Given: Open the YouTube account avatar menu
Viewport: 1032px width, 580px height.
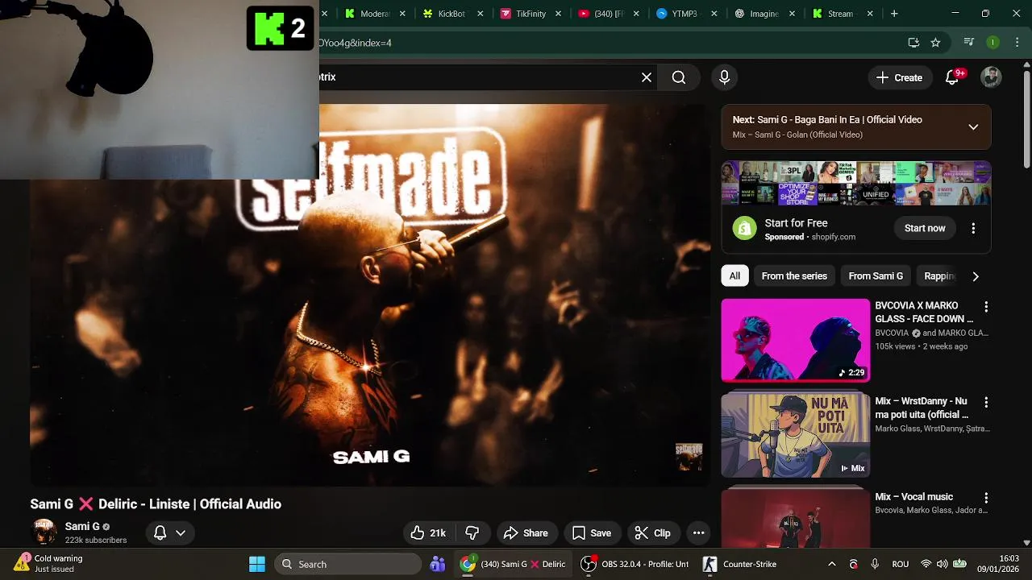Looking at the screenshot, I should 991,77.
